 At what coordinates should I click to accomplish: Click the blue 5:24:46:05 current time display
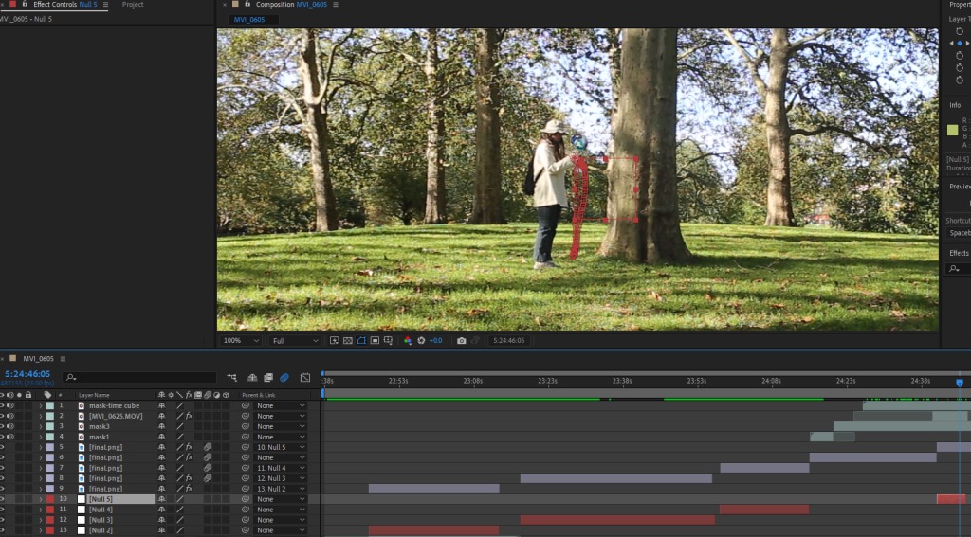(x=27, y=374)
